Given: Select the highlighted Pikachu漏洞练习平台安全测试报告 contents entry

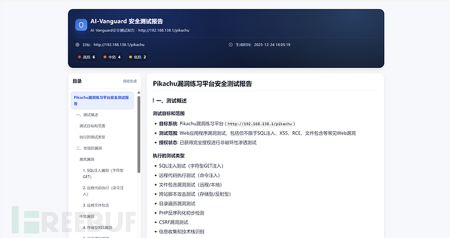Looking at the screenshot, I should [x=102, y=100].
